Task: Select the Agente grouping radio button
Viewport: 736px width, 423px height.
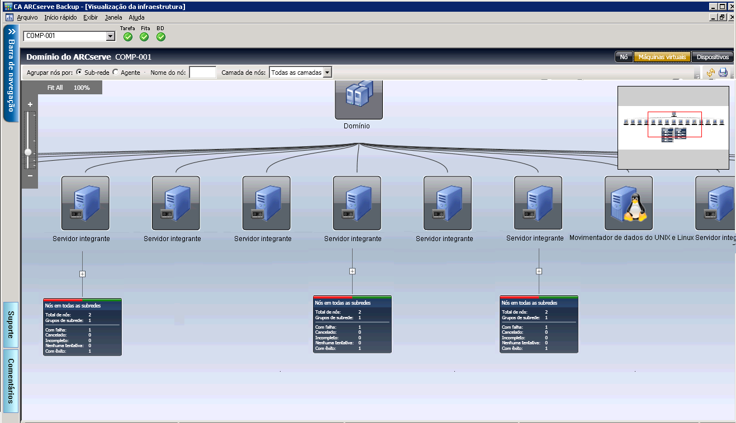Action: point(116,72)
